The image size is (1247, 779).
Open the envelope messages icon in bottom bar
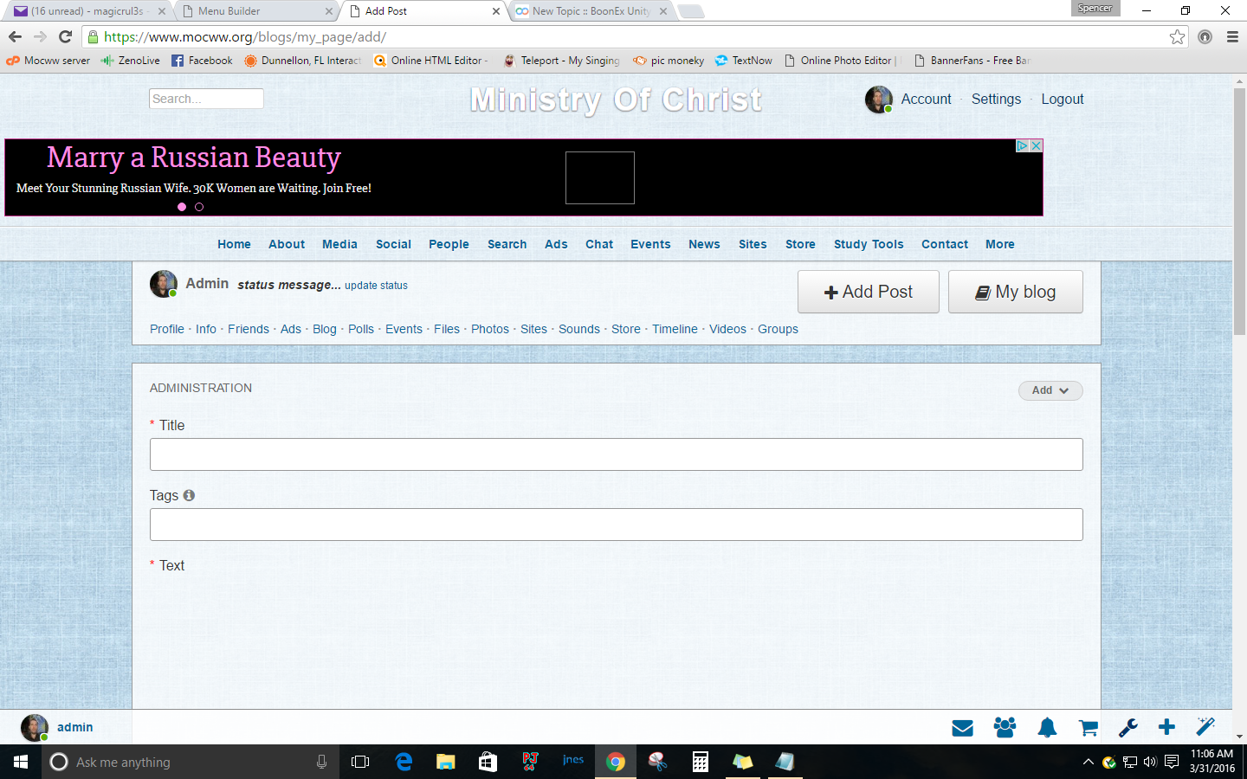(962, 728)
